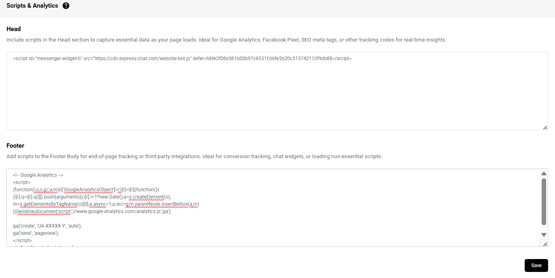Click the '<!-- Google Analytics -->' comment line
This screenshot has width=555, height=278.
pyautogui.click(x=38, y=175)
